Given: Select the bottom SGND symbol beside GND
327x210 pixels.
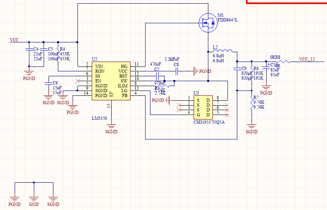Looking at the screenshot, I should point(53,199).
